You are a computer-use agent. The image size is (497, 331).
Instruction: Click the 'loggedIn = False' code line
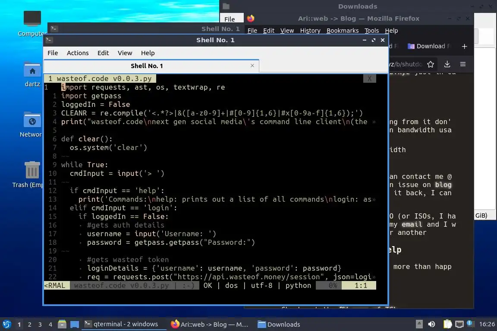95,105
